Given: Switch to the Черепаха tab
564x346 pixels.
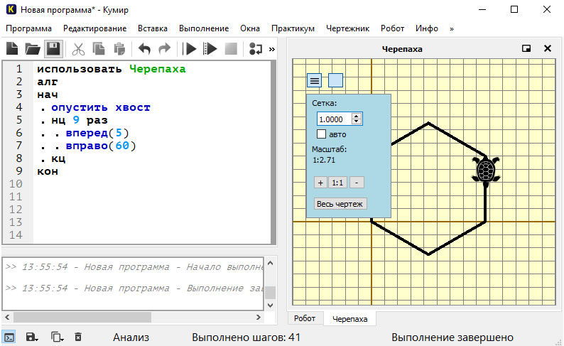Looking at the screenshot, I should tap(349, 319).
